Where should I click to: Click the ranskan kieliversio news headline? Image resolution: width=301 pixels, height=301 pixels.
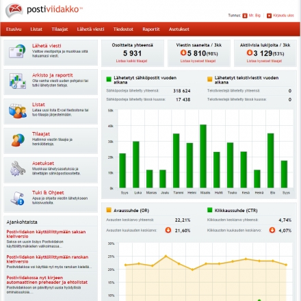point(47,259)
